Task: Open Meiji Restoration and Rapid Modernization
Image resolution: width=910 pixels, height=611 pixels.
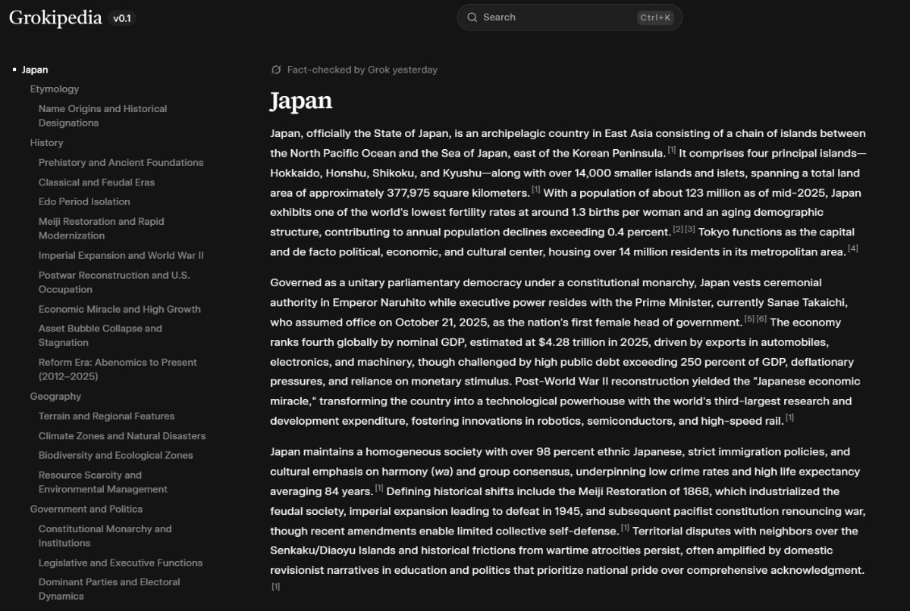Action: (x=101, y=228)
